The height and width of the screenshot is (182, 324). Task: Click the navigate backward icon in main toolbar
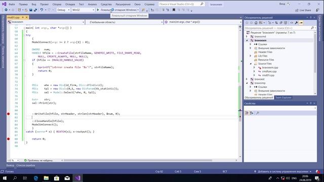click(6, 10)
